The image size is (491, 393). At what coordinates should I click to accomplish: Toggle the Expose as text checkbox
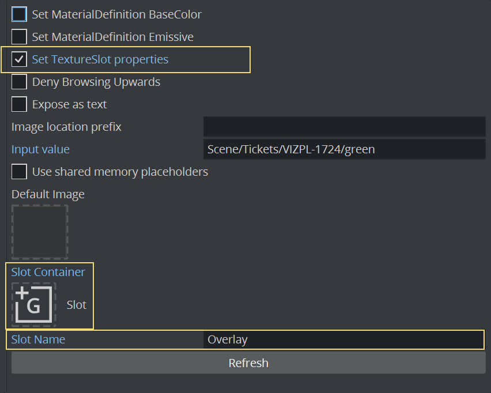20,104
